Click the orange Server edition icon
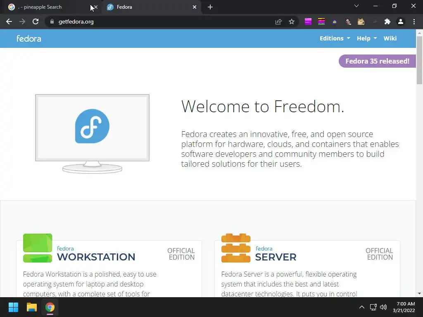 (x=236, y=248)
